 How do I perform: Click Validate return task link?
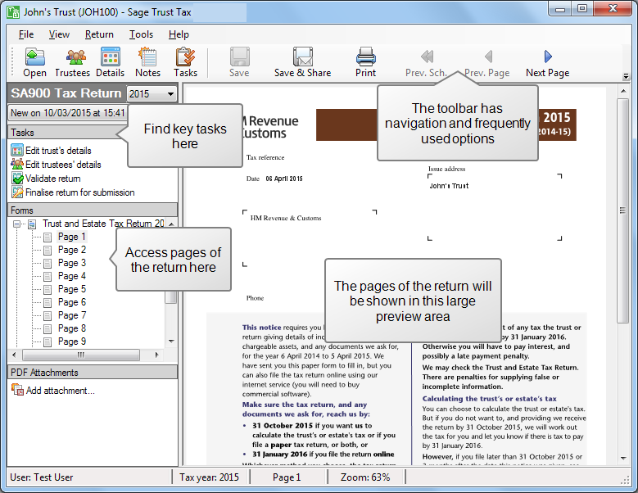click(52, 179)
